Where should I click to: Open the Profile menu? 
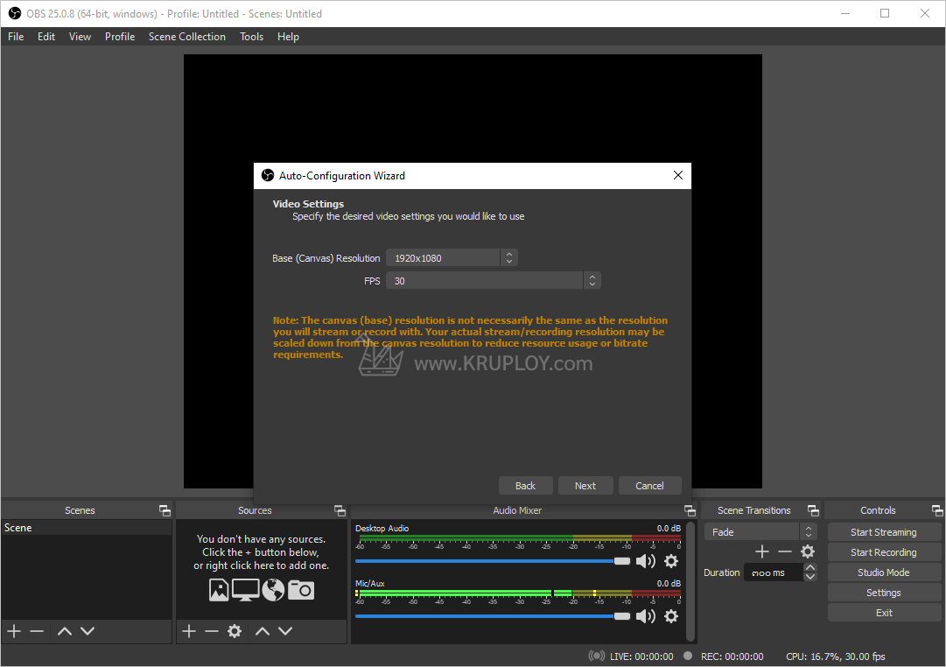[120, 37]
